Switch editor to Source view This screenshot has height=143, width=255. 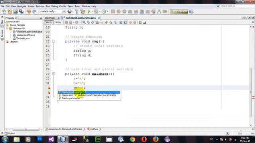click(x=49, y=22)
